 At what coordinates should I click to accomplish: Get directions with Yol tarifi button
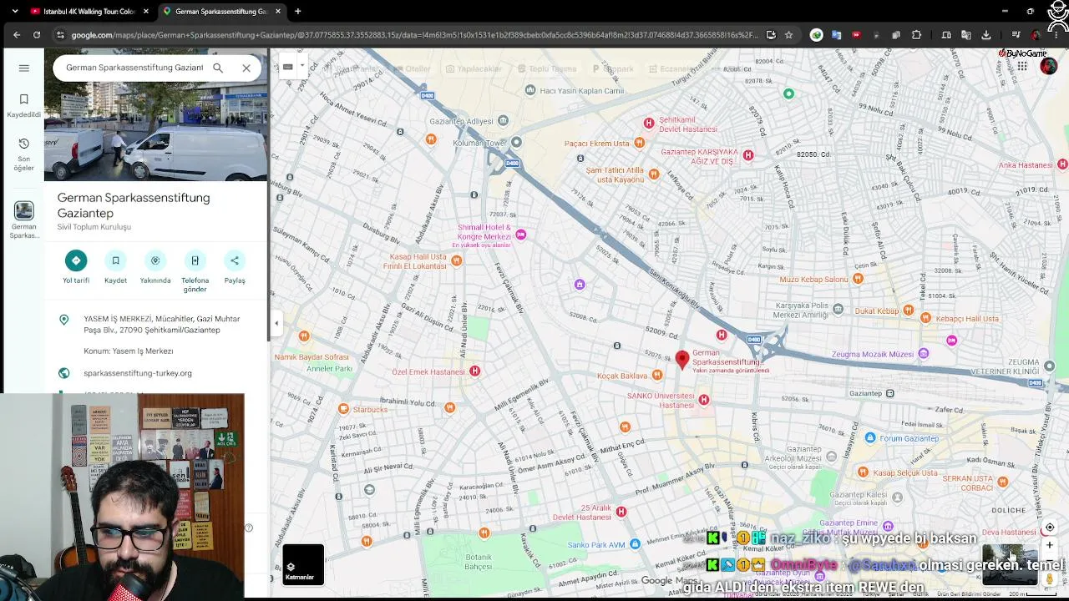point(76,268)
